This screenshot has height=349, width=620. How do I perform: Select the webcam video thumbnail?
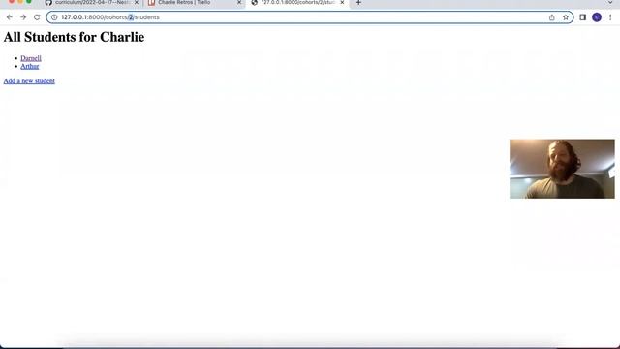[562, 169]
